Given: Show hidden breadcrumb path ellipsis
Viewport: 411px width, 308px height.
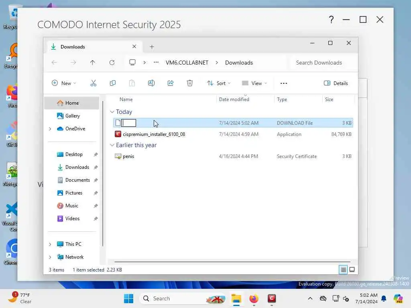Looking at the screenshot, I should (156, 62).
